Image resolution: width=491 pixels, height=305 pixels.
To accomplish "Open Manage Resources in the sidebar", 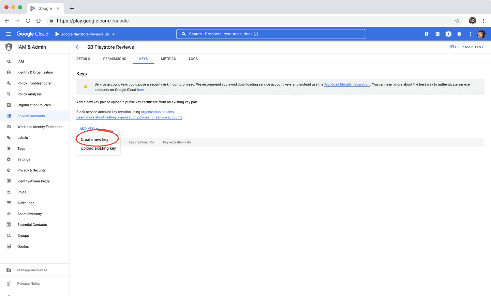I will pyautogui.click(x=35, y=270).
